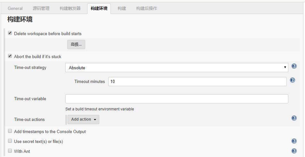The image size is (305, 157).
Task: Check Use secret text(s) or file(s)
Action: click(10, 141)
